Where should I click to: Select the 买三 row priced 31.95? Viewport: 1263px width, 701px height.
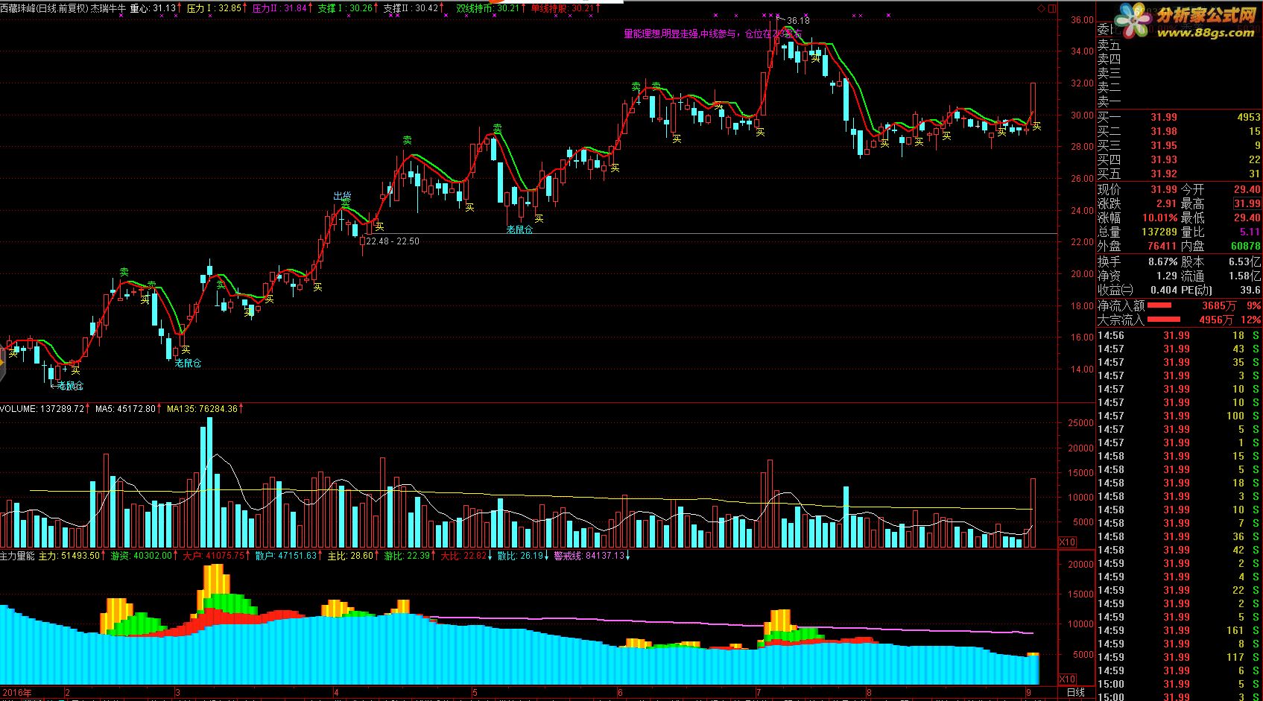[1180, 145]
